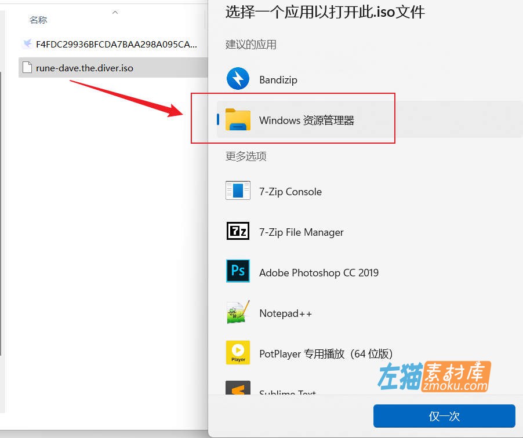The height and width of the screenshot is (438, 523).
Task: Click the Notepad++ app icon
Action: [x=237, y=312]
